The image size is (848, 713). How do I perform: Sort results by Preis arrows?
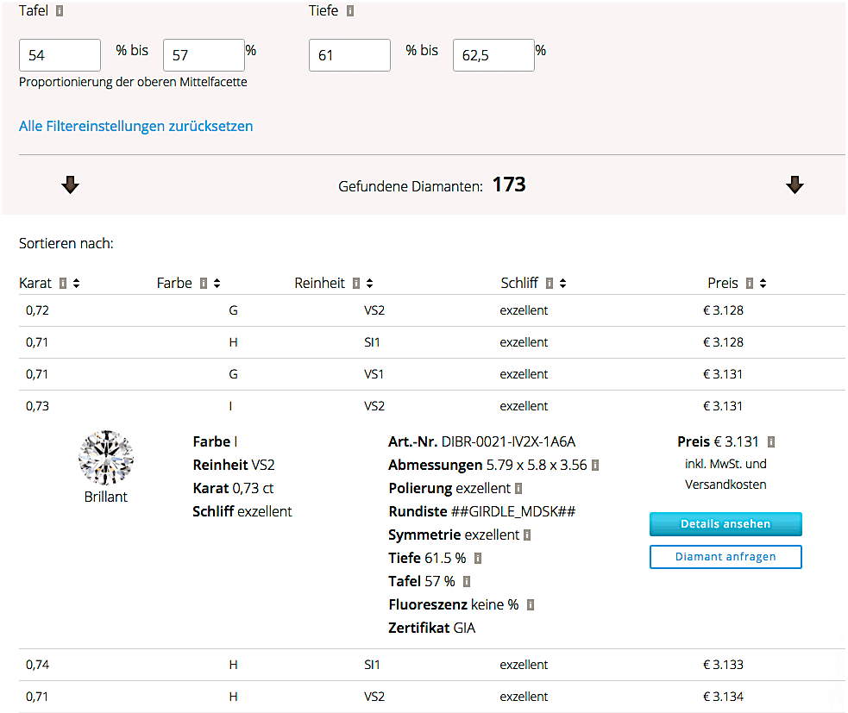763,284
